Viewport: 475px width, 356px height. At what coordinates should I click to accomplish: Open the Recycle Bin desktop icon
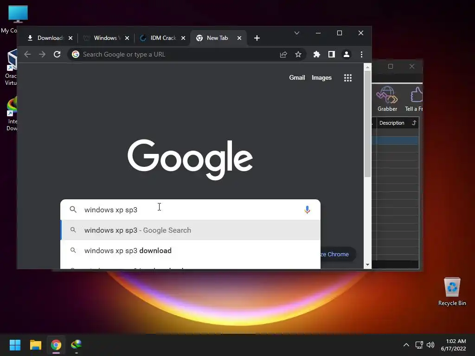pyautogui.click(x=452, y=292)
